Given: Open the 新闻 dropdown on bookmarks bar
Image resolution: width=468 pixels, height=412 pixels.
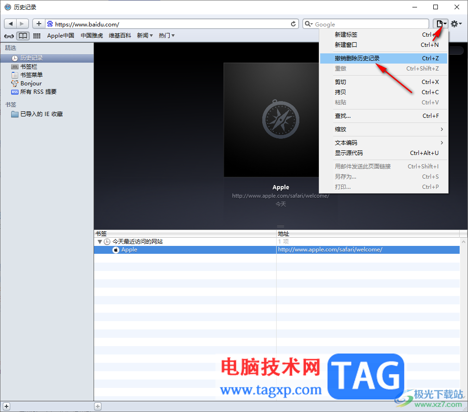Looking at the screenshot, I should click(144, 36).
